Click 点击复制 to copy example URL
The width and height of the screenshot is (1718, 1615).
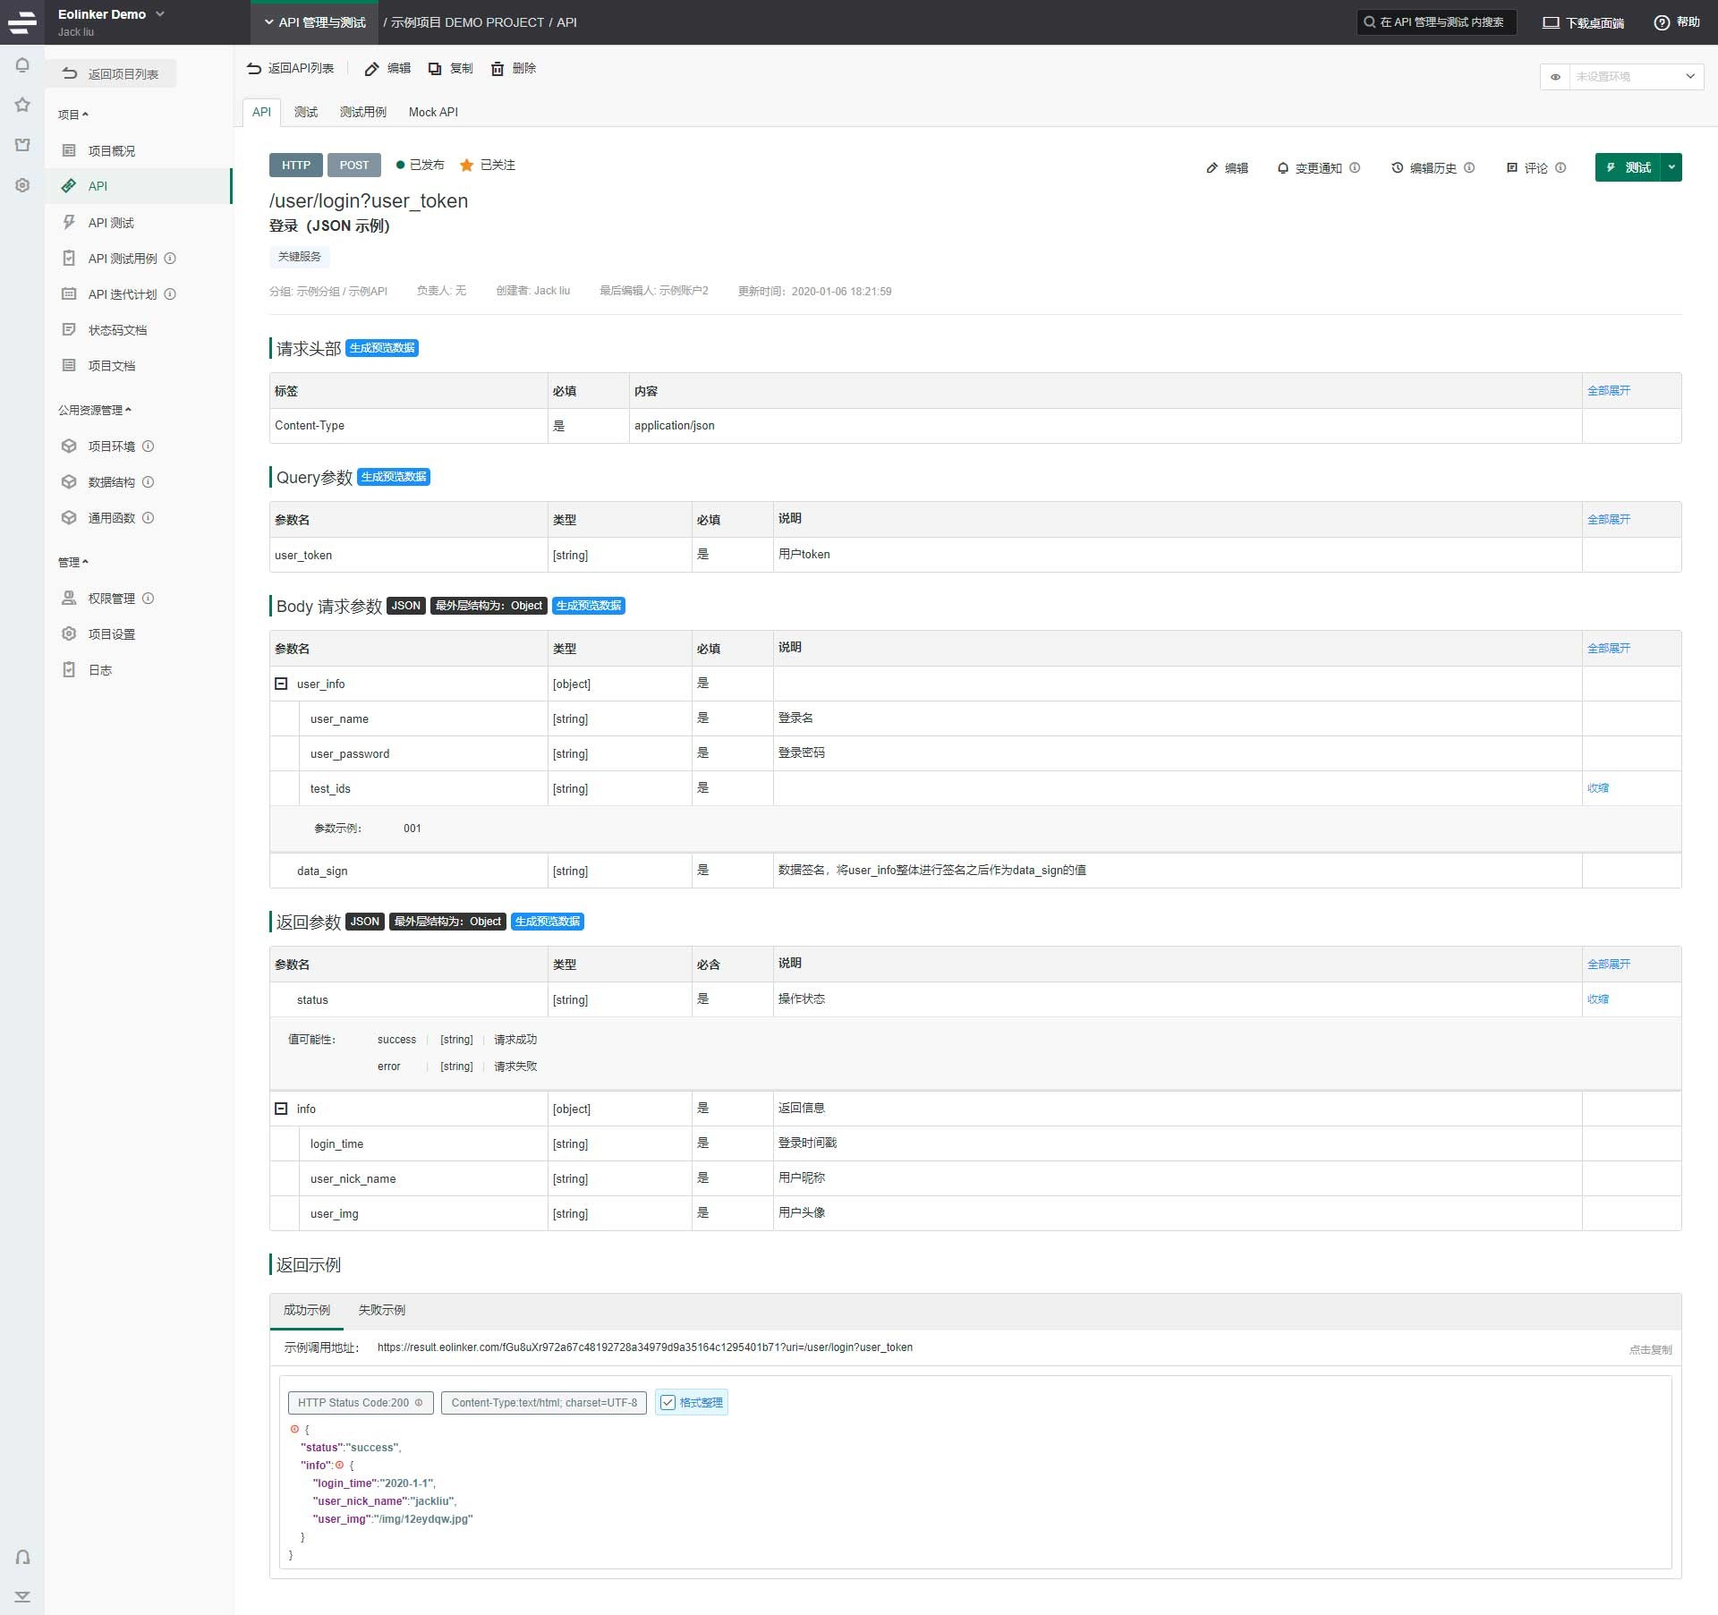[1650, 1349]
